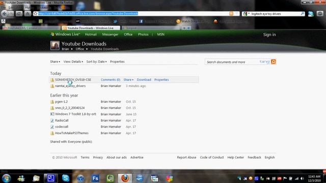Click the Sign in link

[269, 35]
